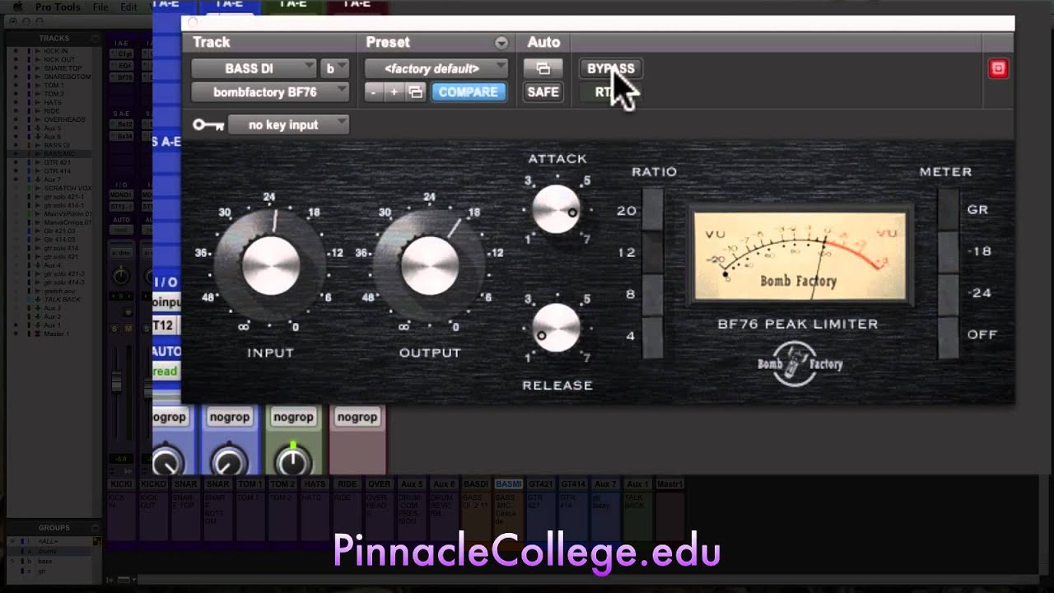Toggle automation SAFE button
The width and height of the screenshot is (1054, 593).
click(543, 92)
